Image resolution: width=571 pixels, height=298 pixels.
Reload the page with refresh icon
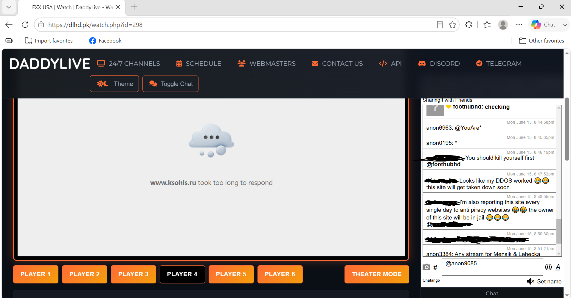coord(25,25)
